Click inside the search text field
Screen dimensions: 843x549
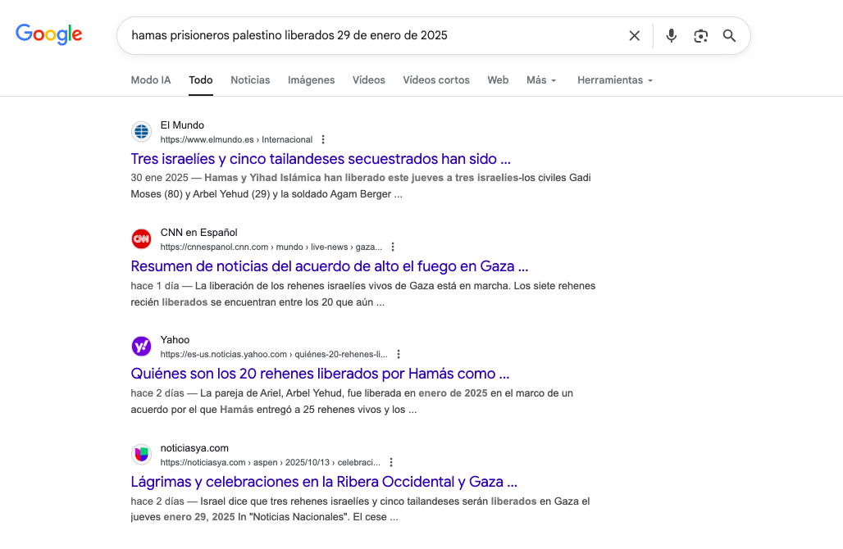pyautogui.click(x=369, y=36)
